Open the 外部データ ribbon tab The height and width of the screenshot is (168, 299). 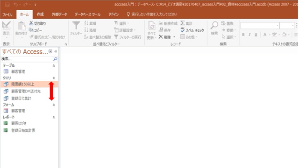(59, 14)
